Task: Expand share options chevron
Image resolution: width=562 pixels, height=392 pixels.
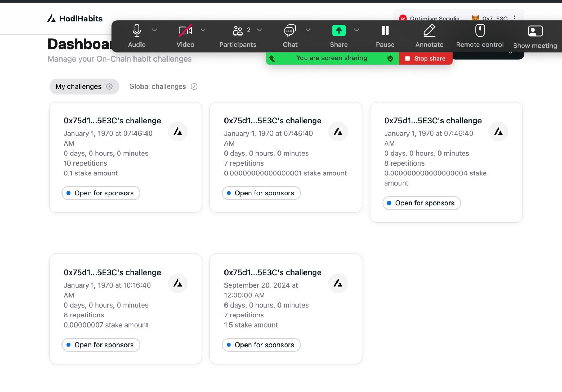Action: (x=357, y=30)
